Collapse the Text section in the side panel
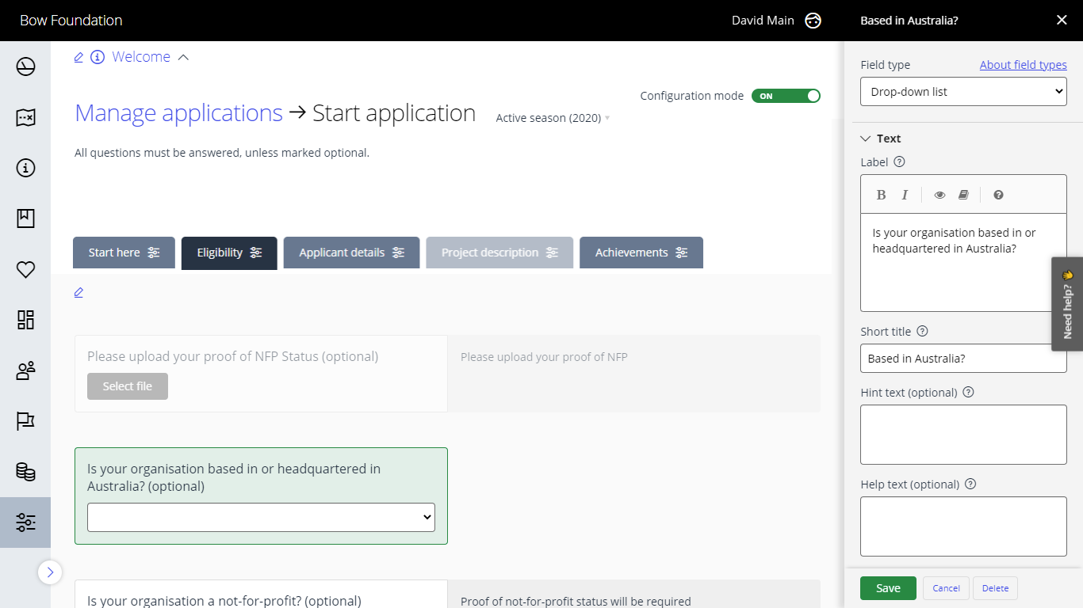This screenshot has height=608, width=1083. [x=866, y=139]
